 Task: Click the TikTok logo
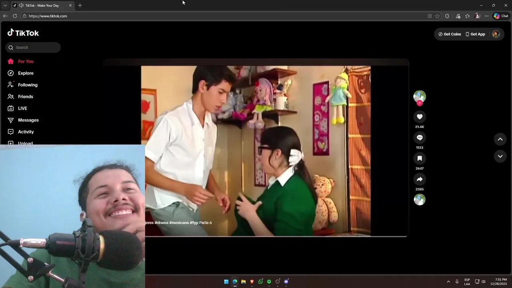(x=23, y=33)
